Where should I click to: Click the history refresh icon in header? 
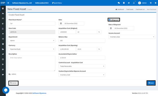coord(151,3)
